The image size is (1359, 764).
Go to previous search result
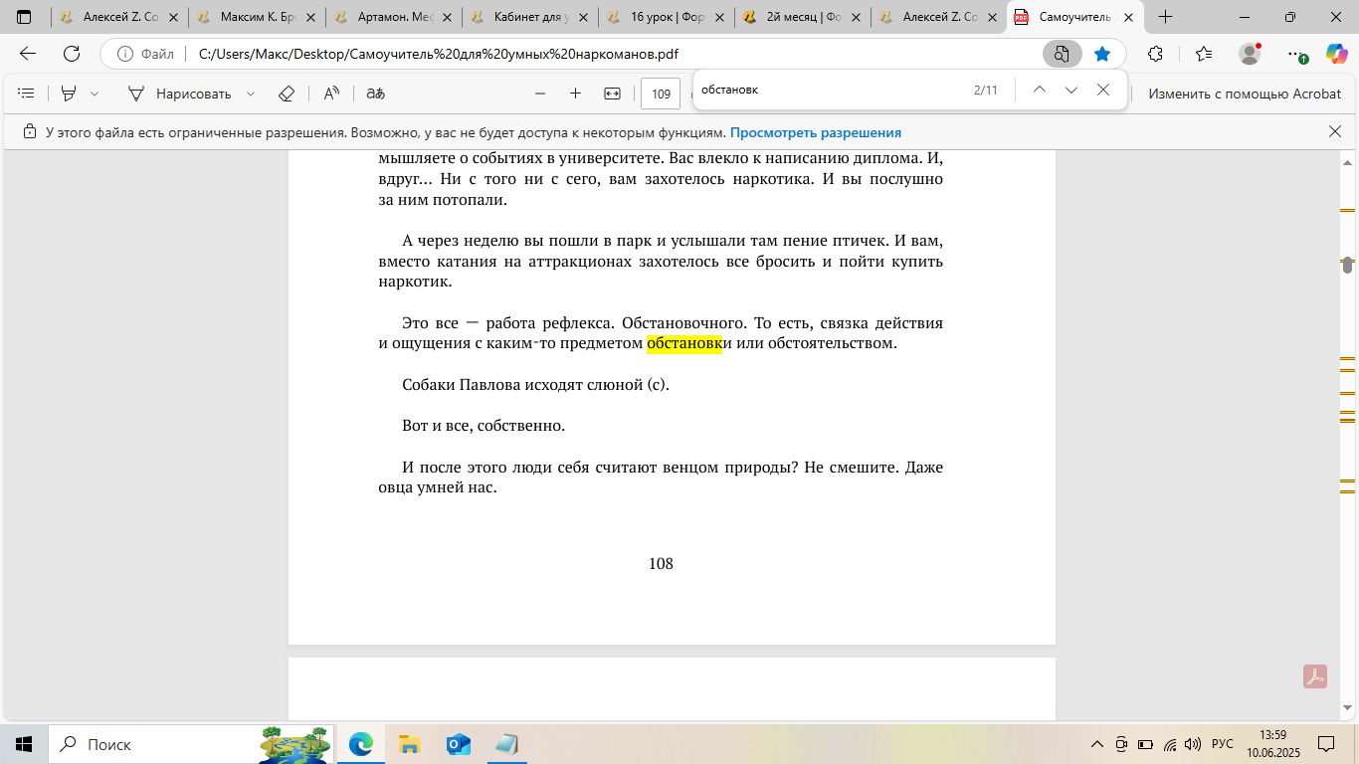coord(1039,90)
